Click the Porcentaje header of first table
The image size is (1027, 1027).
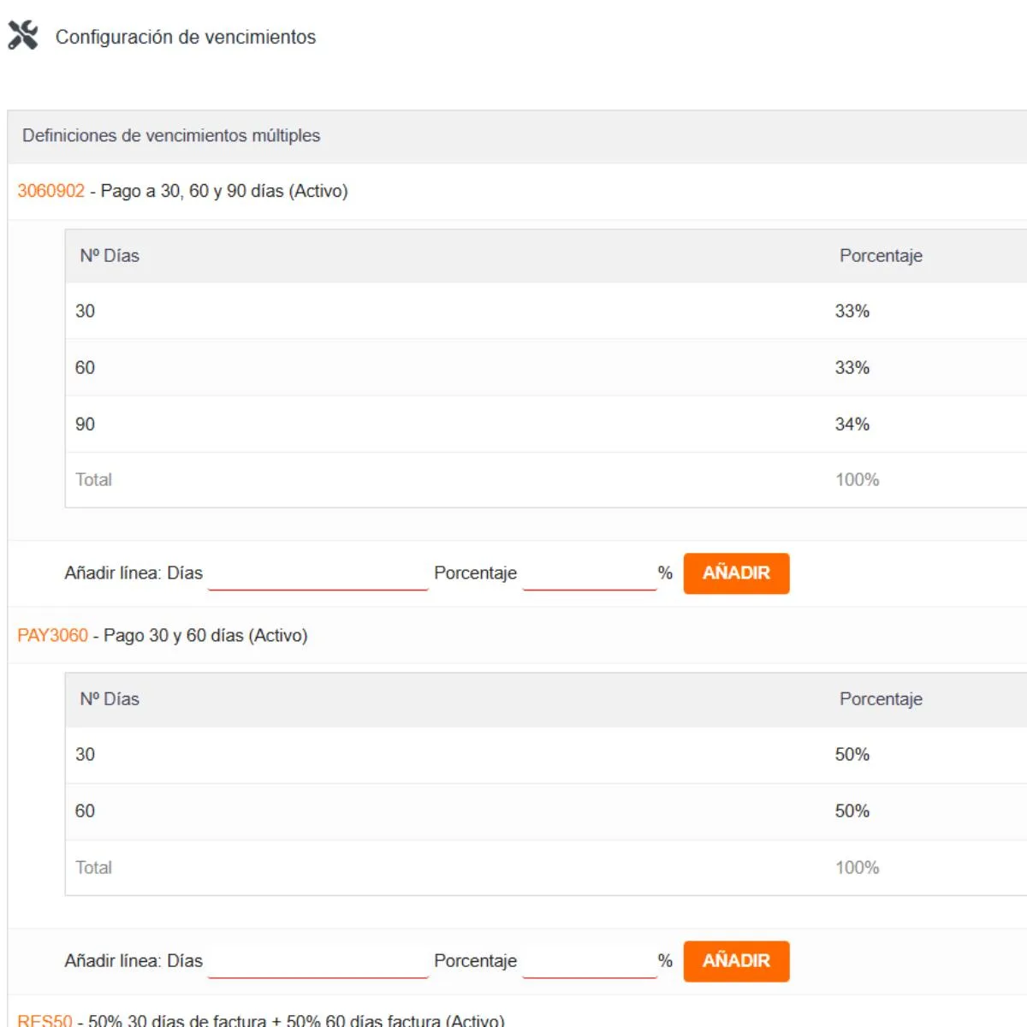coord(881,256)
